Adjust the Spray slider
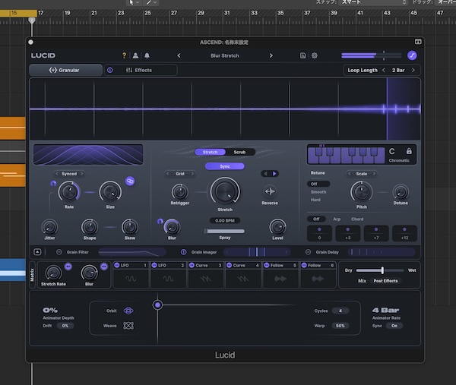 225,231
